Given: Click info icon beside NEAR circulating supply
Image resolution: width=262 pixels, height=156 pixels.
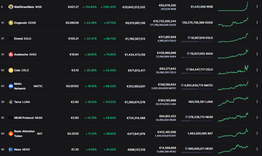Looking at the screenshot, I should tap(187, 117).
